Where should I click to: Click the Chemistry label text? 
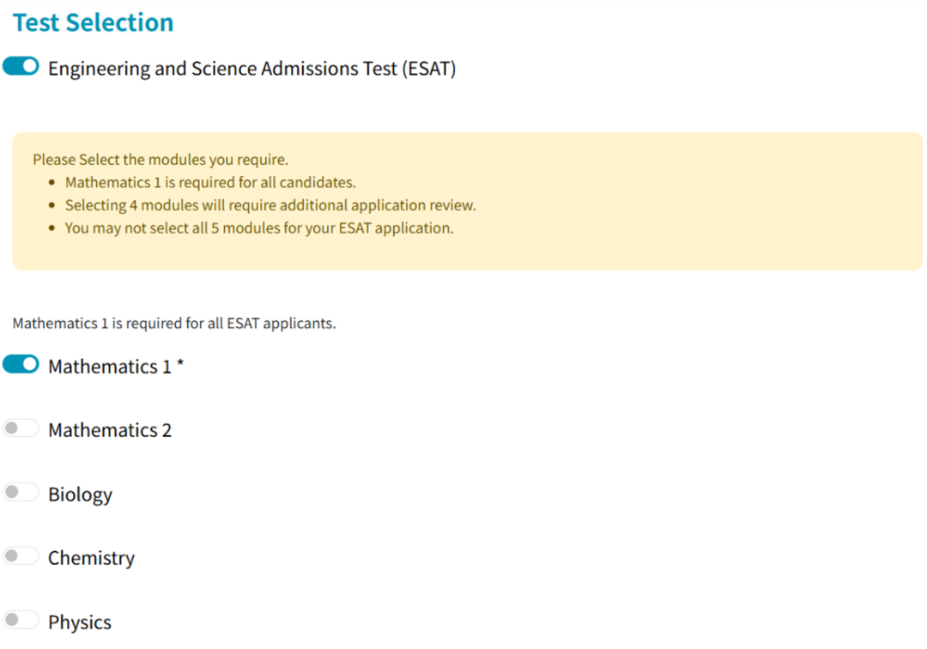[x=92, y=558]
